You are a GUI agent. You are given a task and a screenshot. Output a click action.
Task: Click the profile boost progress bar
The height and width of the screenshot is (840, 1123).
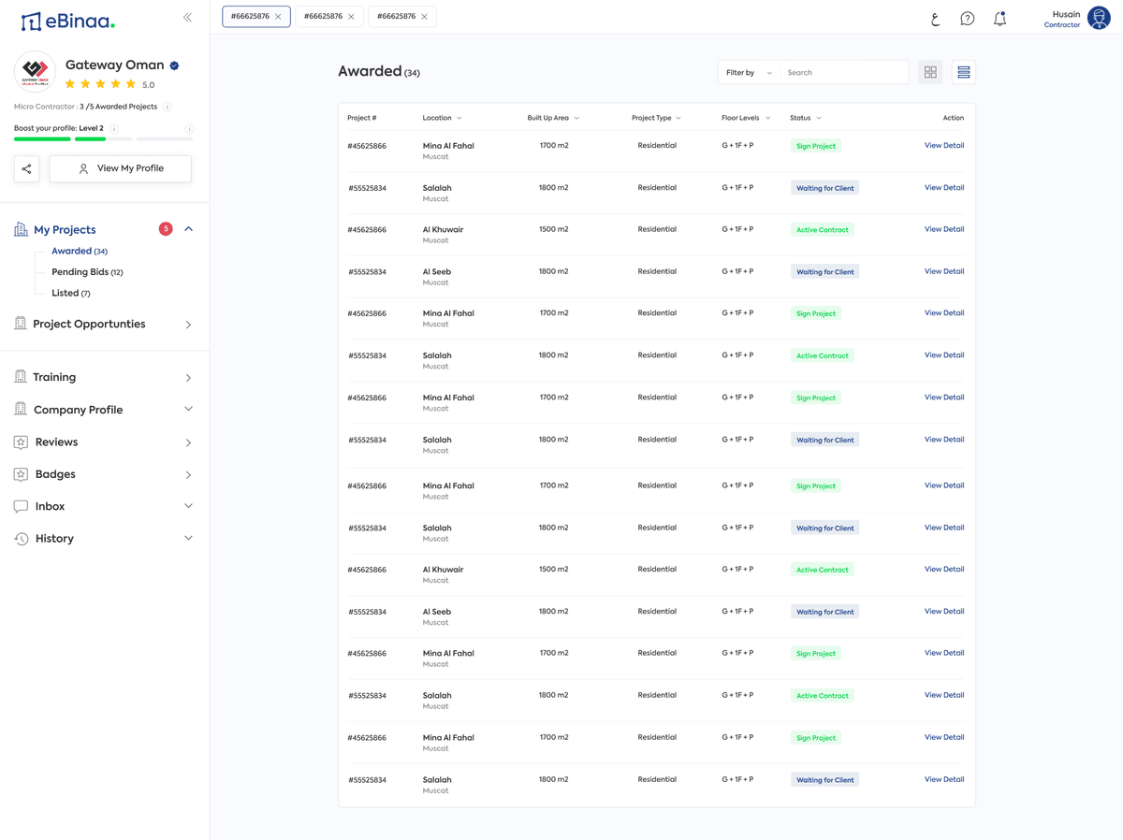103,139
